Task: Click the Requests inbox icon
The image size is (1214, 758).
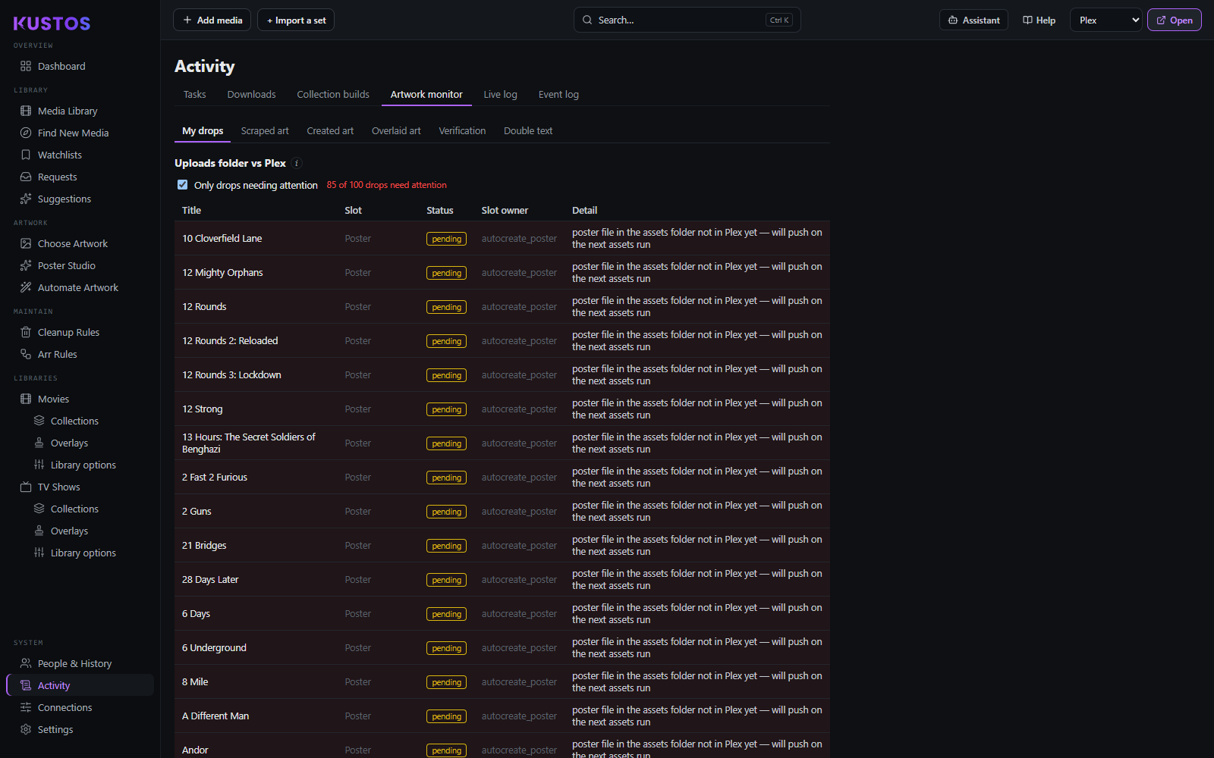Action: (x=26, y=177)
